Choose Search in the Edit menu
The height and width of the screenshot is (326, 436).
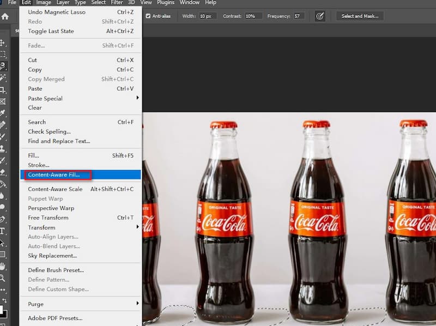point(81,122)
